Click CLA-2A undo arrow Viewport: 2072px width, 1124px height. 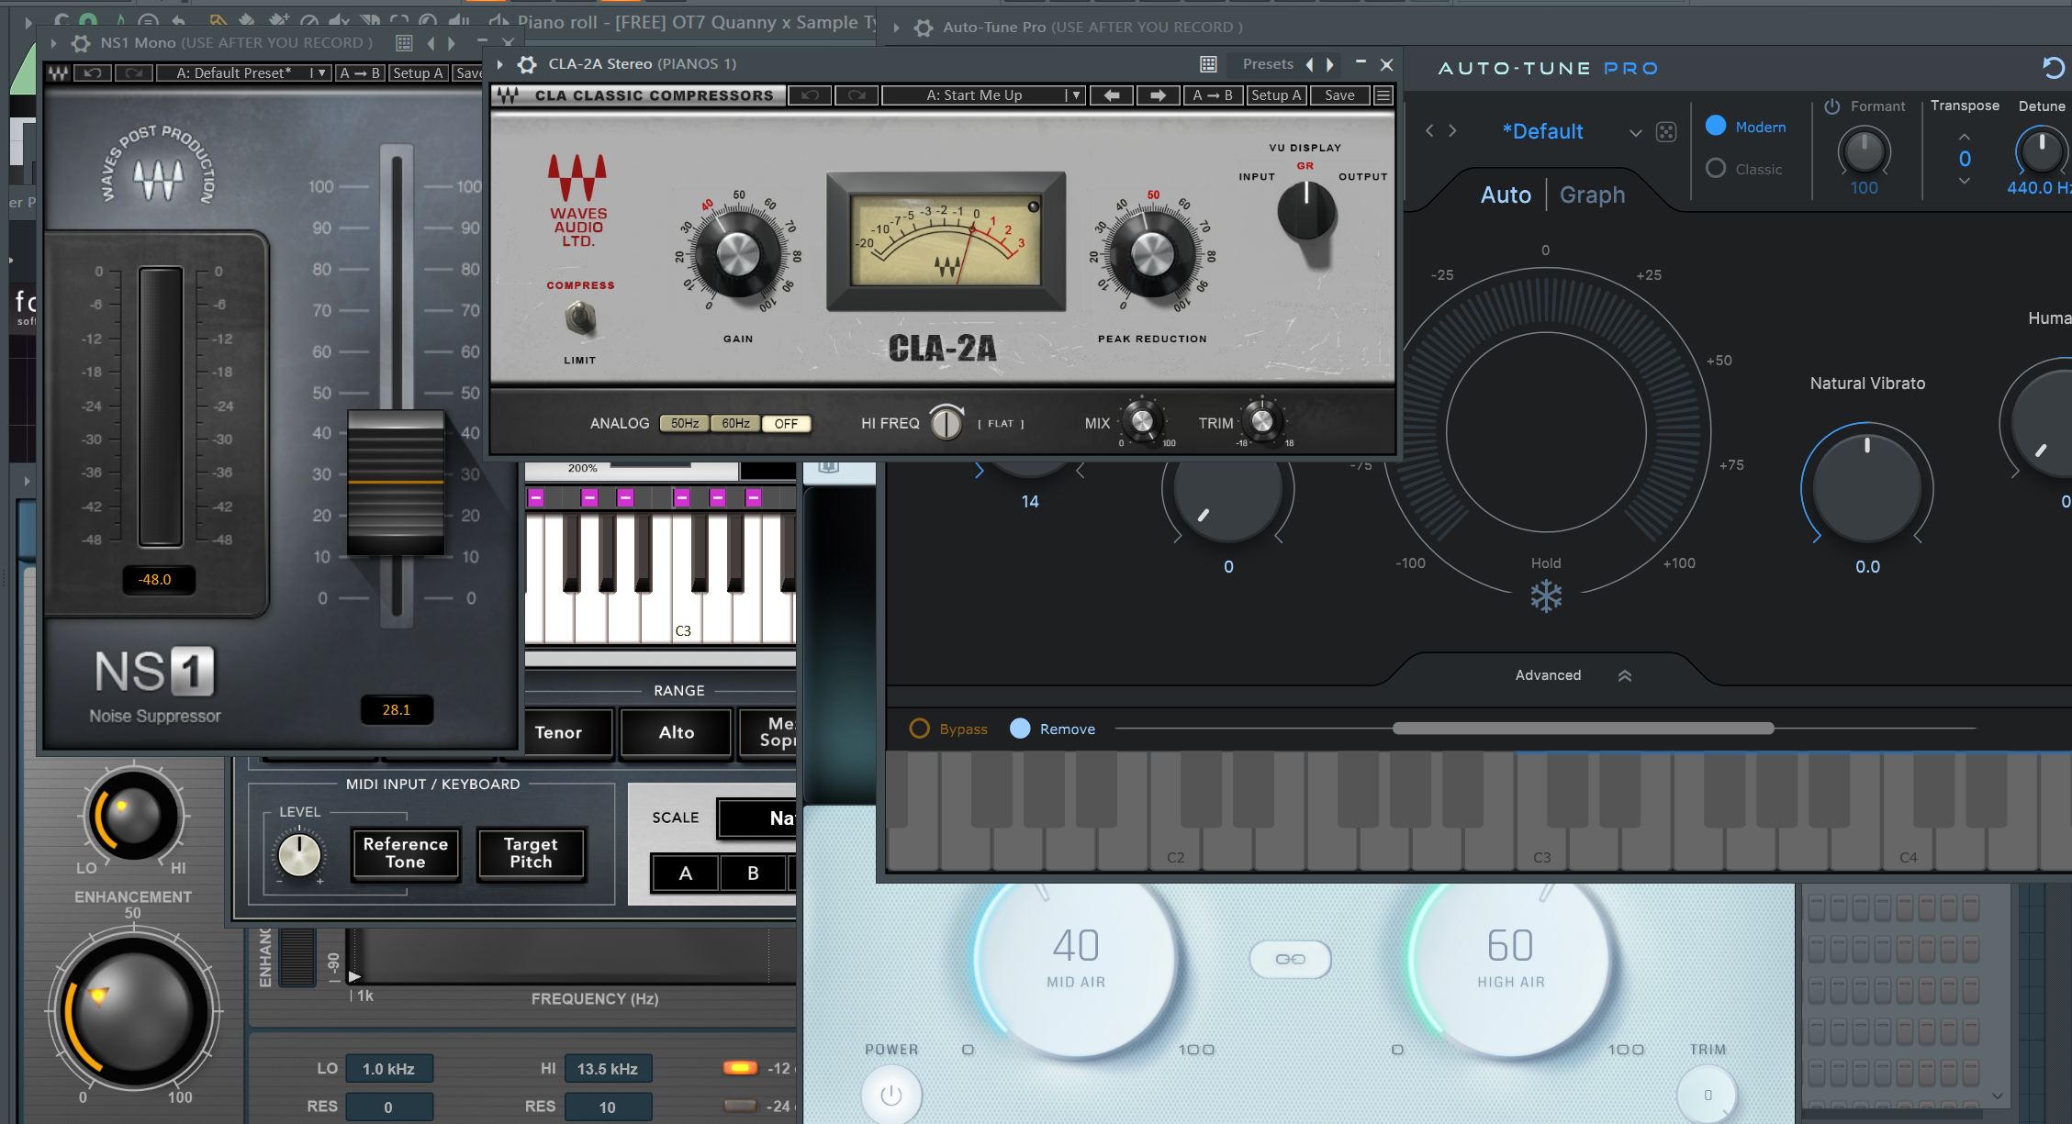pos(810,95)
